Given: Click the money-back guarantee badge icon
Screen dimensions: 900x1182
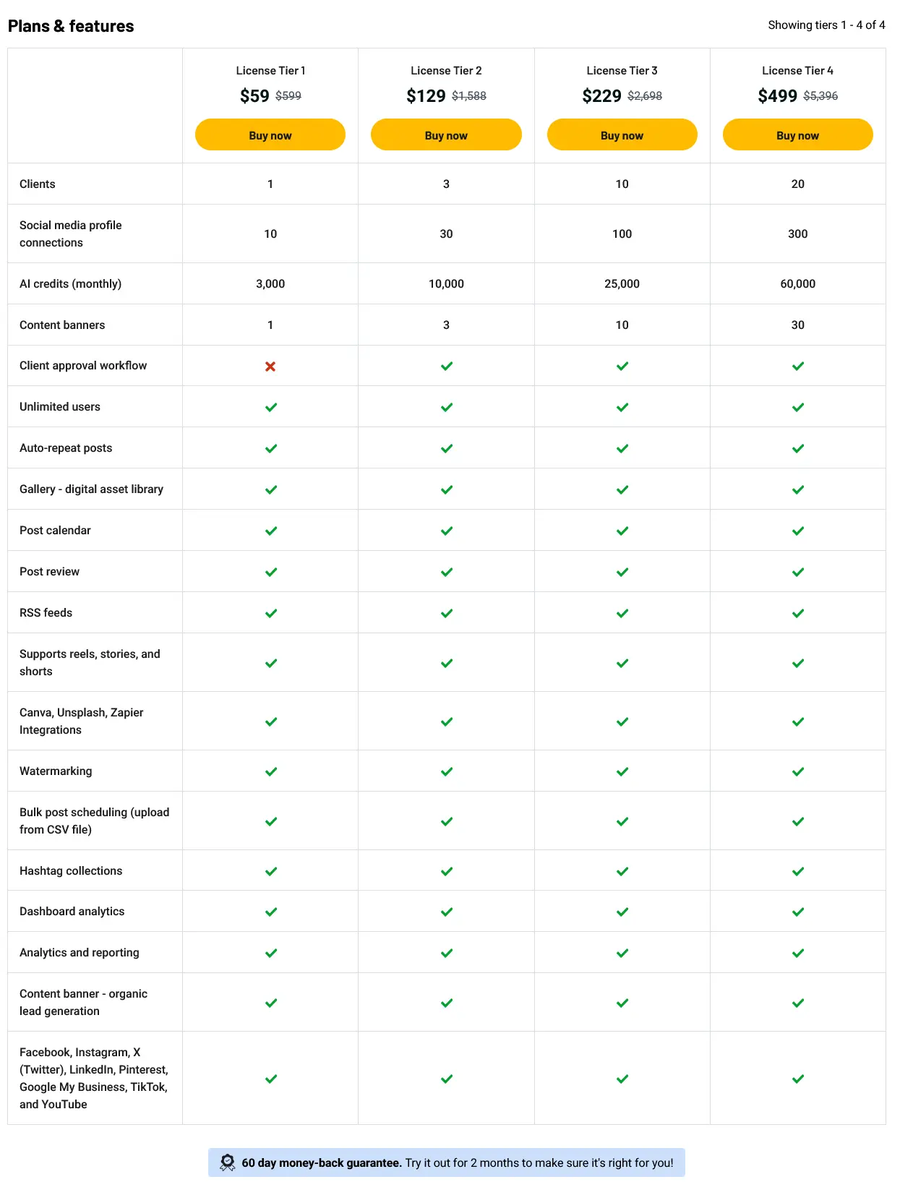Looking at the screenshot, I should (227, 1162).
